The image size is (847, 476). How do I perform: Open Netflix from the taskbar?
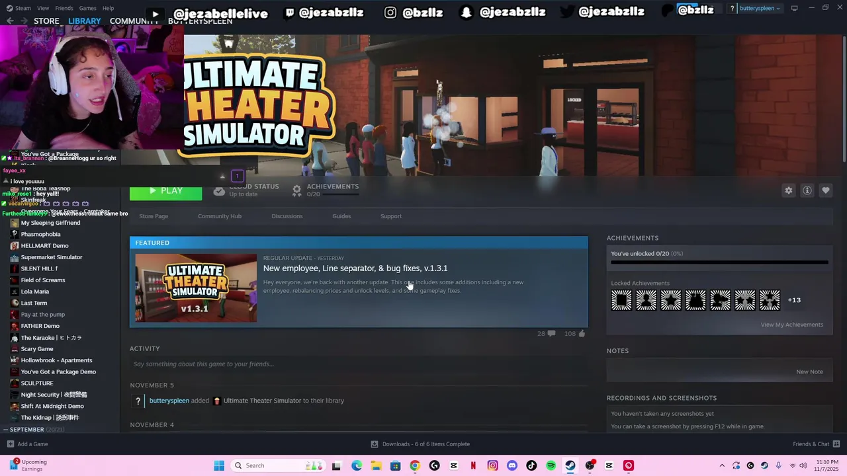473,465
